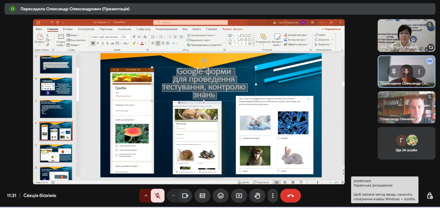Expand the camera video settings arrow

click(174, 196)
